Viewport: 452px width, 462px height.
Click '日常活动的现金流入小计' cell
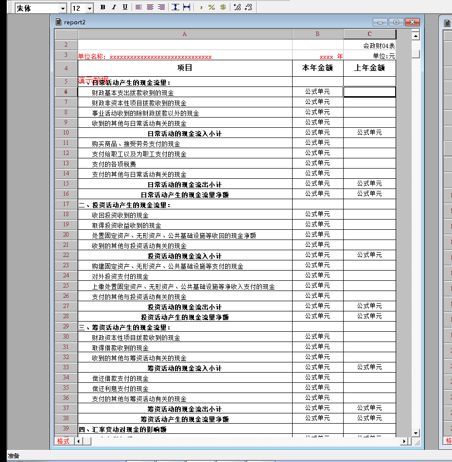(185, 133)
